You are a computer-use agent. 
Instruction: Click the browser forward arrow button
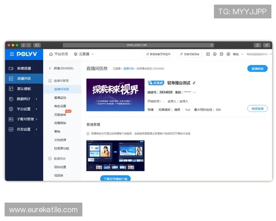click(29, 45)
